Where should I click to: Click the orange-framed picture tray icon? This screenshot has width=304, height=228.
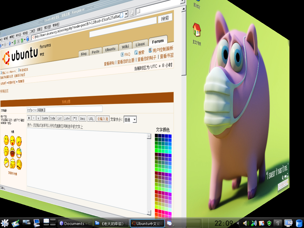(262, 223)
